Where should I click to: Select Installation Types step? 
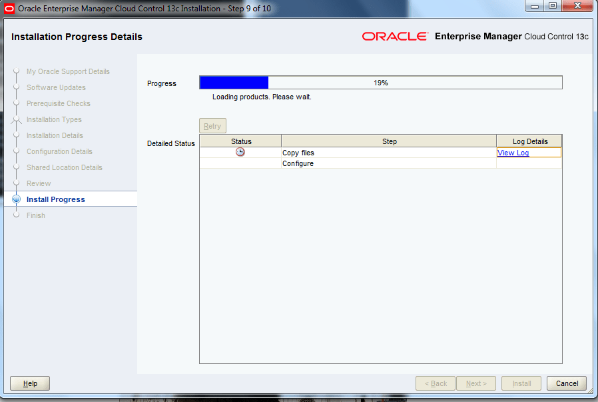[x=54, y=119]
